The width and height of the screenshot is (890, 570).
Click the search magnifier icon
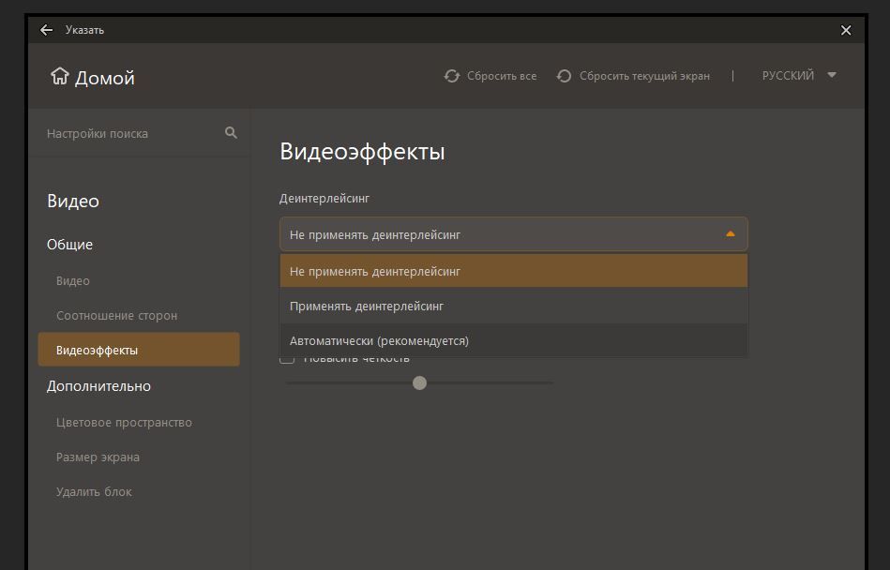click(231, 133)
